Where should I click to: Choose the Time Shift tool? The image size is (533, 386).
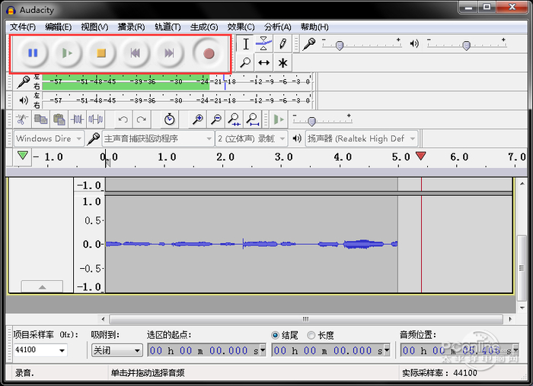click(263, 63)
